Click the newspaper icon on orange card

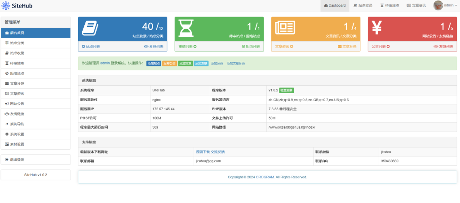click(x=285, y=28)
